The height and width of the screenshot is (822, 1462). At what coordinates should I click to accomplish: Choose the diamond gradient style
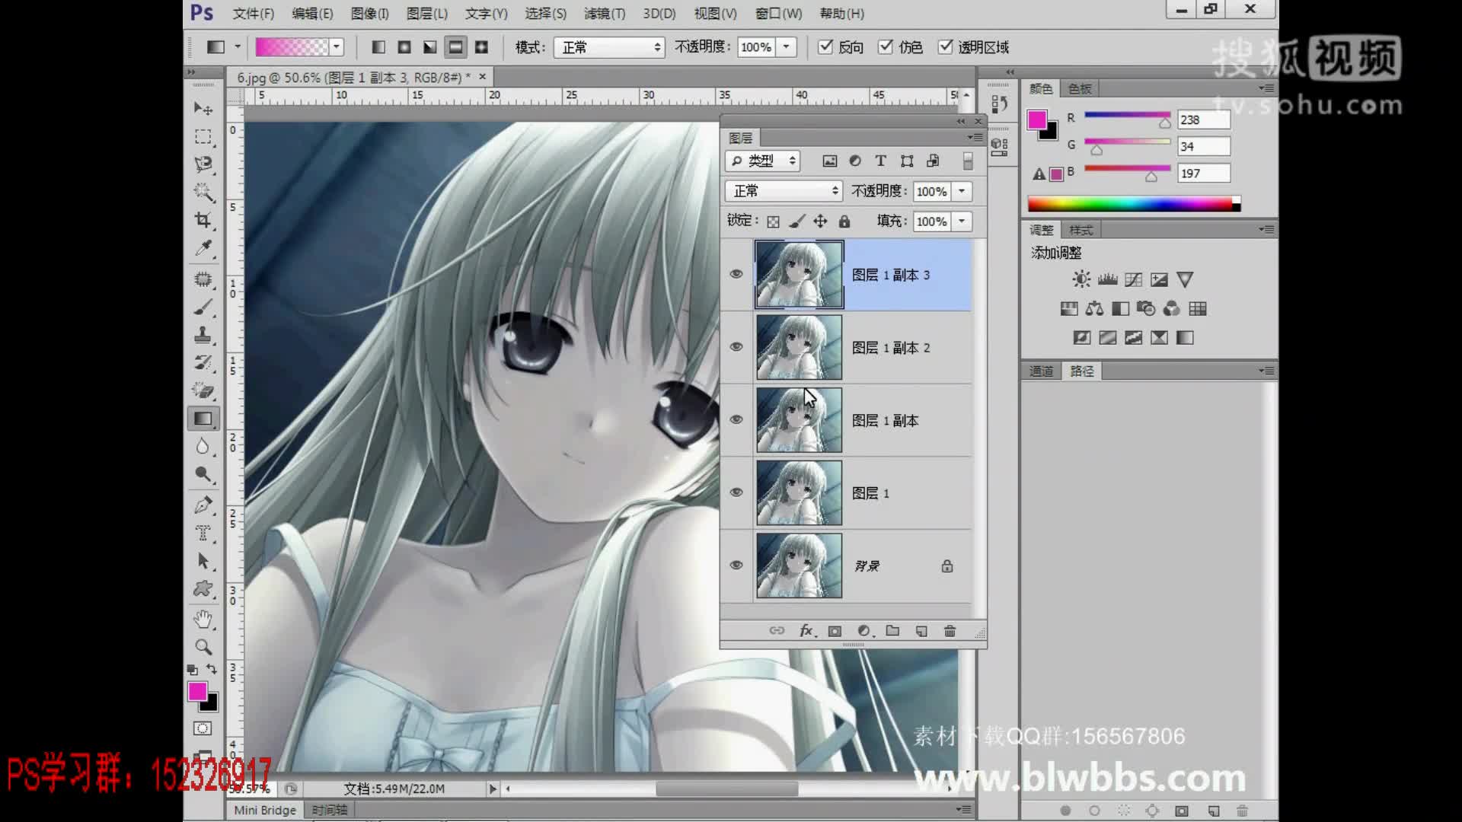(x=481, y=47)
